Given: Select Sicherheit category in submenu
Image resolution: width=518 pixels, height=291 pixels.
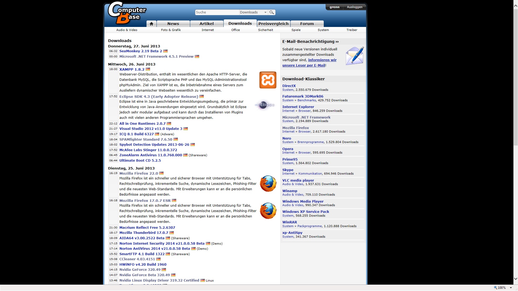Looking at the screenshot, I should (x=265, y=30).
